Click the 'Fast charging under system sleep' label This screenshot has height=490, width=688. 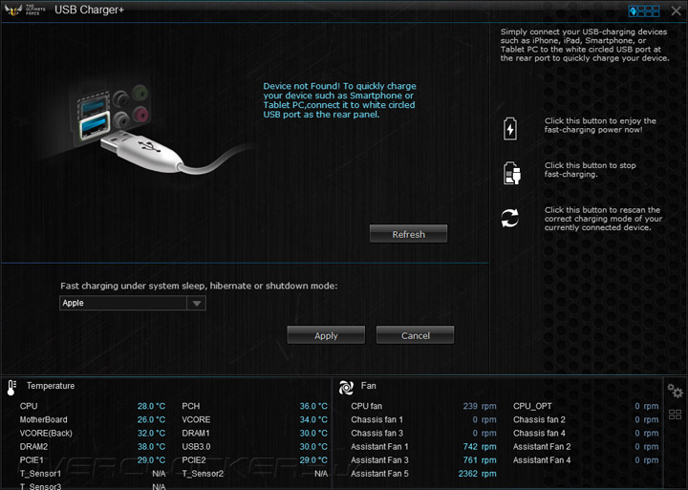[x=199, y=286]
